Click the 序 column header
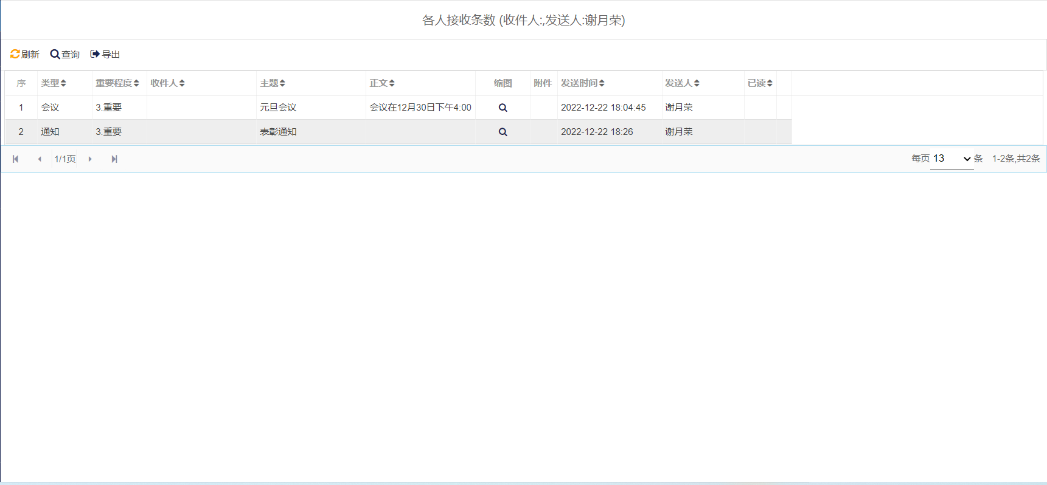The height and width of the screenshot is (485, 1047). (21, 83)
